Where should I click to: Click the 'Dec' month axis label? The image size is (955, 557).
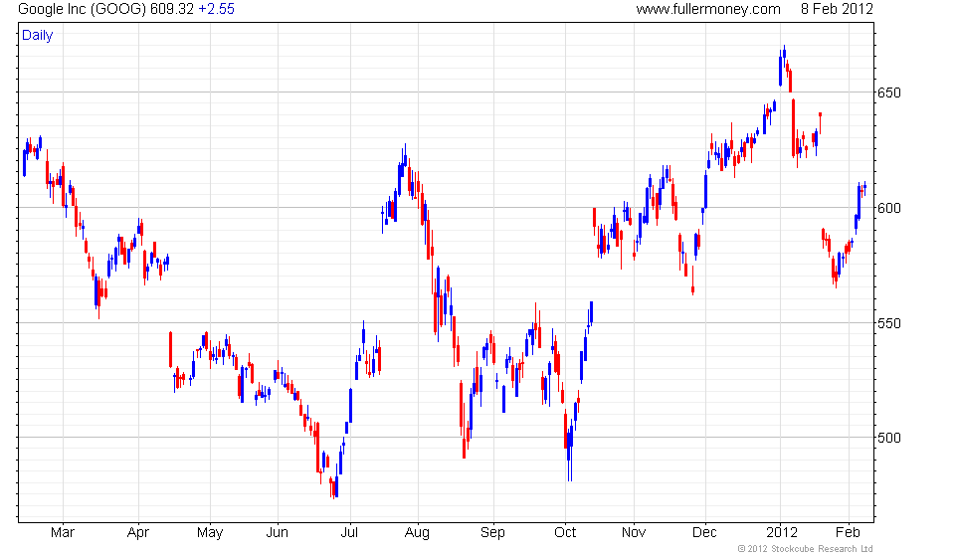(x=704, y=533)
